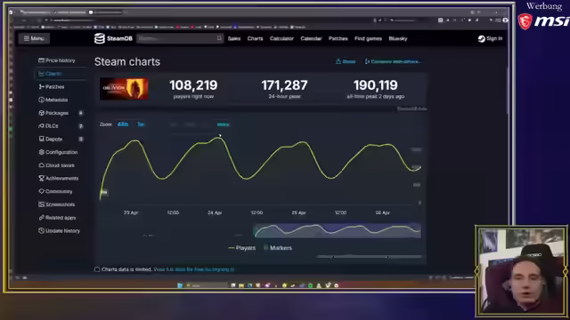Open the Price history sidebar page
The width and height of the screenshot is (570, 320).
[x=57, y=60]
